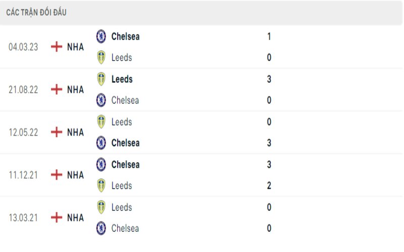Open Chelsea team name in 04.03.23 match
This screenshot has width=404, height=252.
pyautogui.click(x=125, y=36)
